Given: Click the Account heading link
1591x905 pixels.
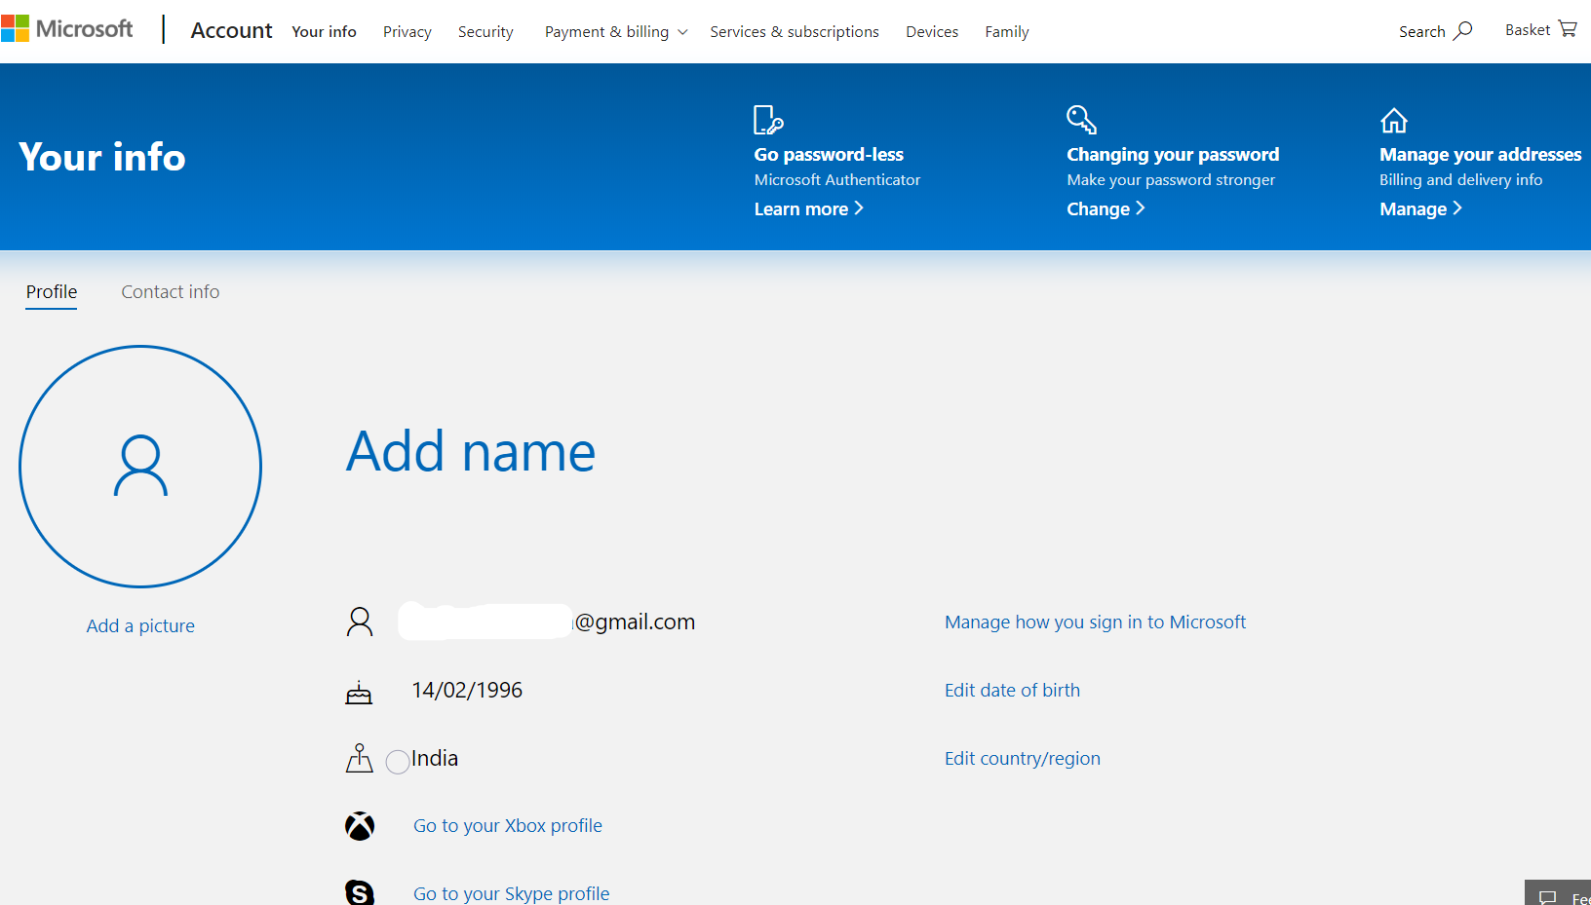Looking at the screenshot, I should point(231,30).
